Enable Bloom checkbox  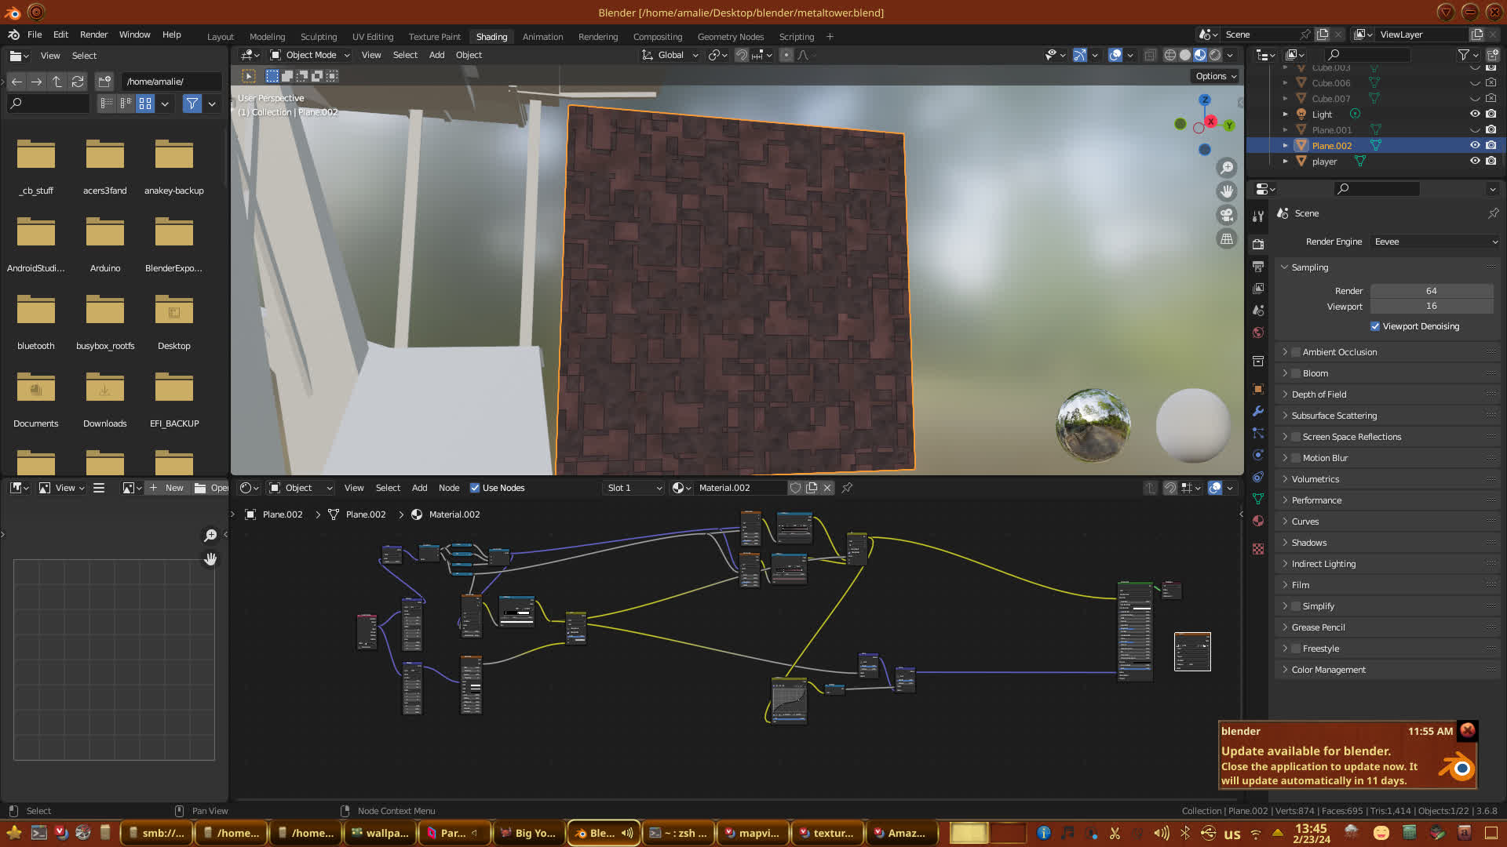[x=1297, y=373]
